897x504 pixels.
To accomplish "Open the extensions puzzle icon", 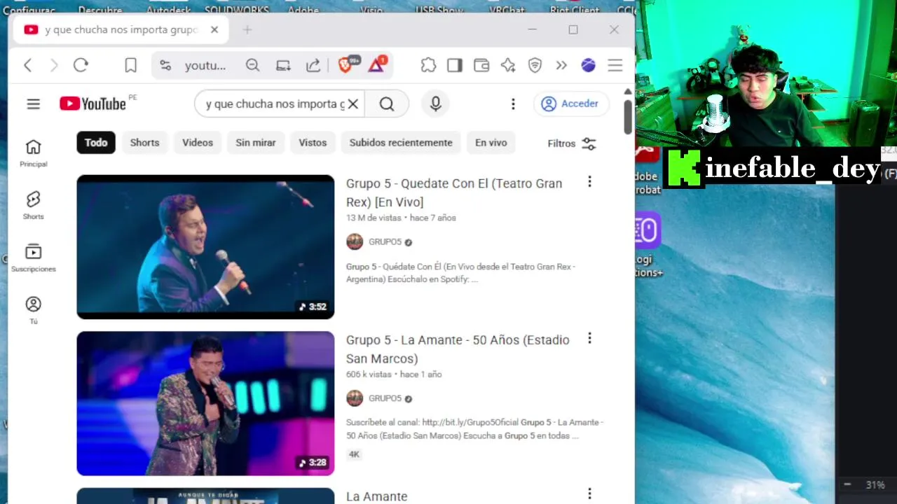I will tap(428, 65).
